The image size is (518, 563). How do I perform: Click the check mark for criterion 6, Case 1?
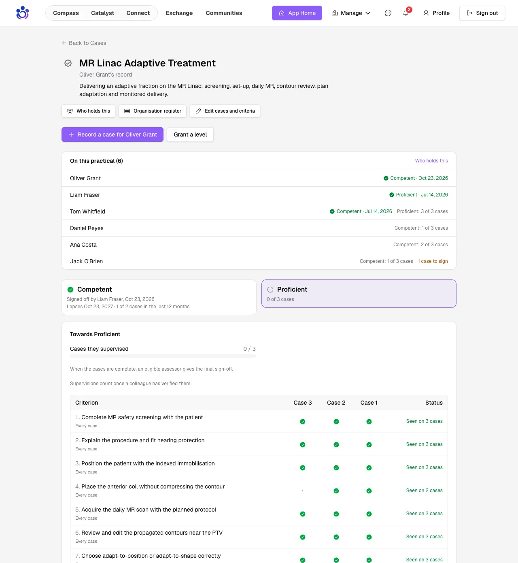point(369,537)
